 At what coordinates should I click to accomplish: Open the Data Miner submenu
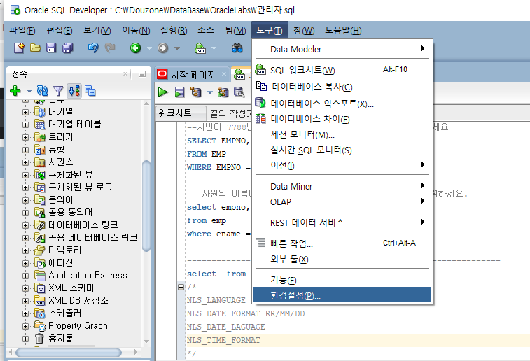tap(342, 186)
